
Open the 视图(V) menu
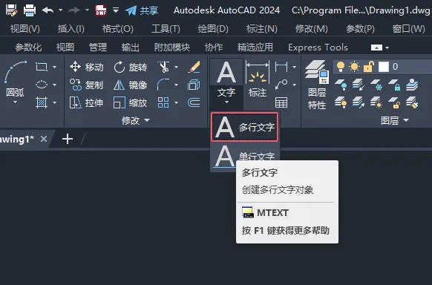pyautogui.click(x=25, y=29)
